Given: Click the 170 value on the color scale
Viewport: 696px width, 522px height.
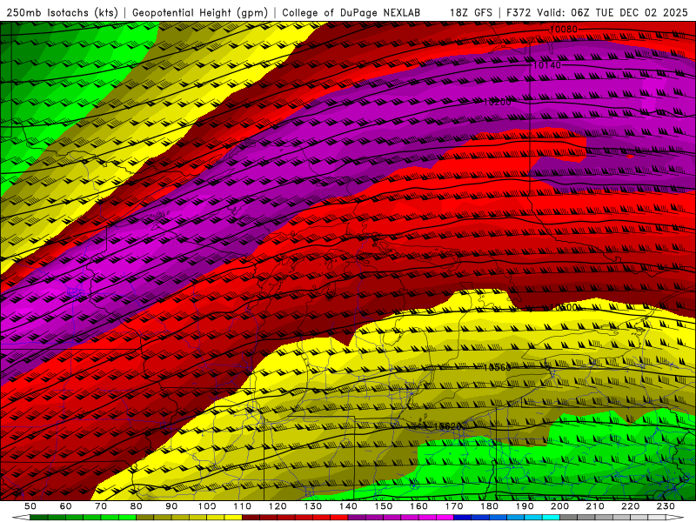Looking at the screenshot, I should coord(454,506).
